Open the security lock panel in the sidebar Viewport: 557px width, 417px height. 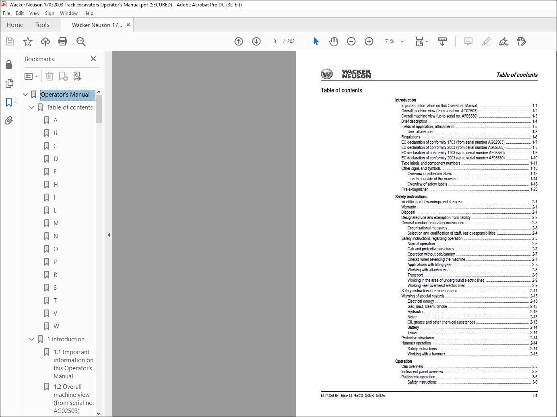9,64
